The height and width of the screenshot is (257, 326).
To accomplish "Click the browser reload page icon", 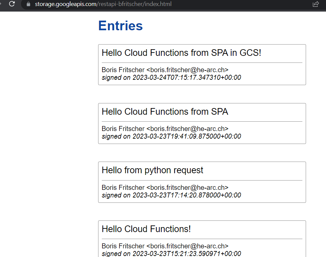I will coord(12,4).
